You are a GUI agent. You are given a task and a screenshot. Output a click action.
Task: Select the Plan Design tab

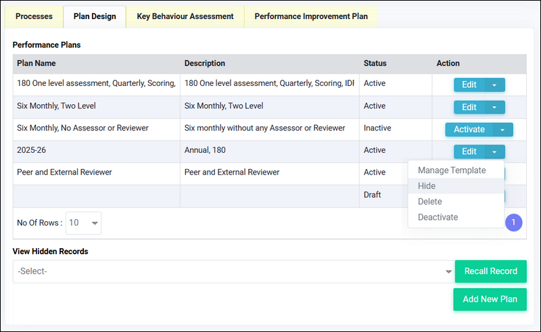click(x=95, y=16)
